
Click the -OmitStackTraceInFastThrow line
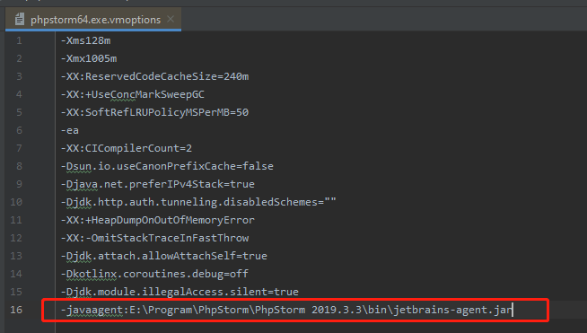tap(154, 238)
